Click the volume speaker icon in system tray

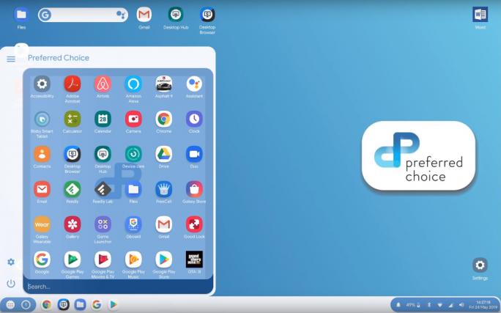(461, 305)
